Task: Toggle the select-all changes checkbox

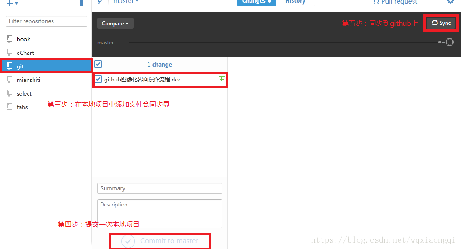Action: point(98,64)
